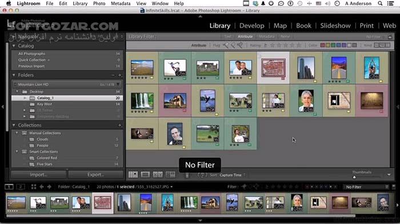The width and height of the screenshot is (400, 224).
Task: Toggle unflagged filter in Library Filter bar
Action: (x=233, y=45)
